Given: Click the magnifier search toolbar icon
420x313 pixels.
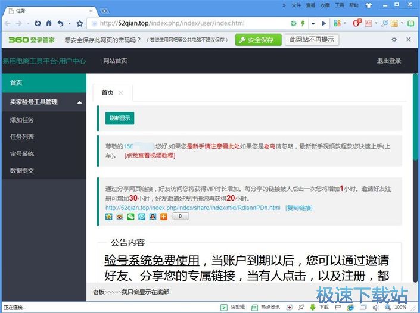Looking at the screenshot, I should [385, 23].
